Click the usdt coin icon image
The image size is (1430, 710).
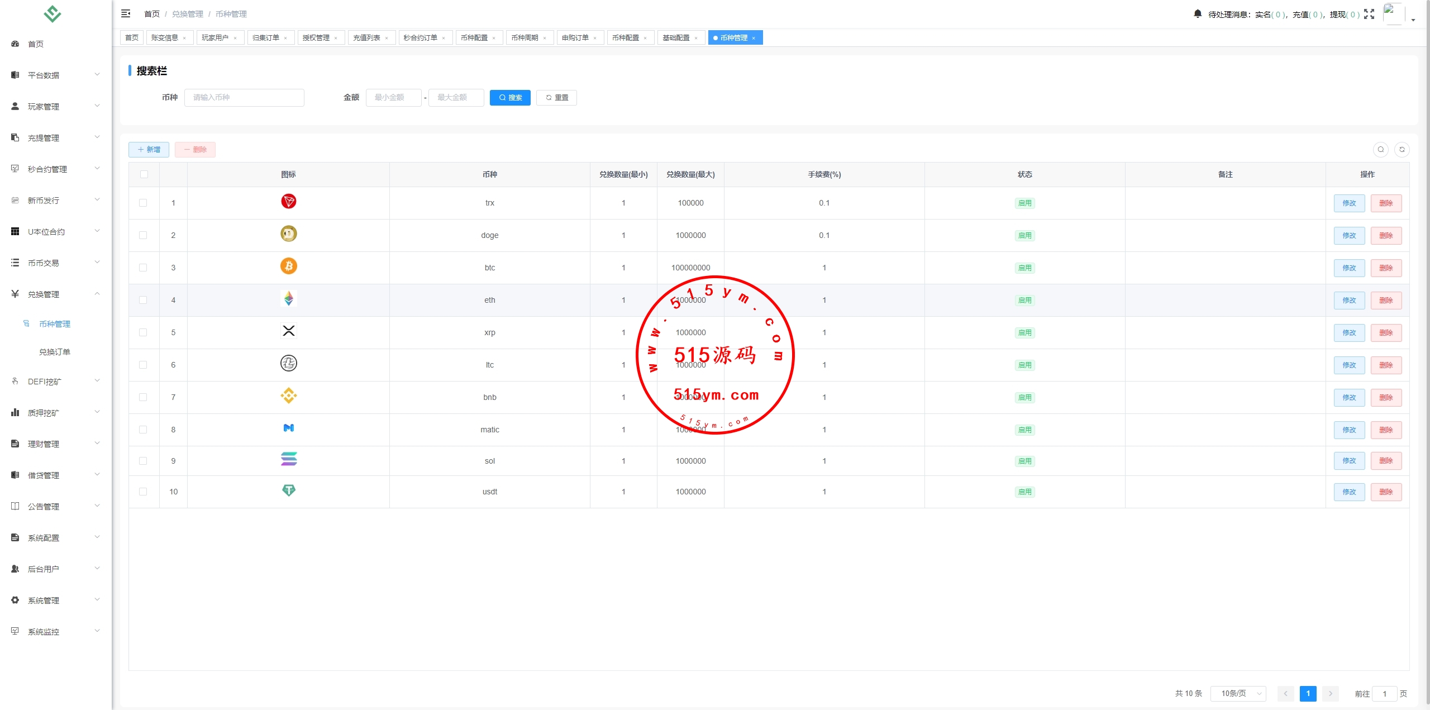pyautogui.click(x=288, y=490)
